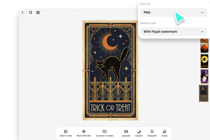Generate variations with More like this
Image resolution: width=210 pixels, height=140 pixels.
tap(84, 131)
